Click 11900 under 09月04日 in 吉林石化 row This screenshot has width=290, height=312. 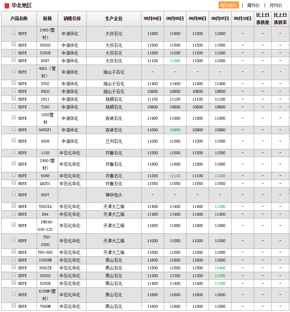(152, 118)
